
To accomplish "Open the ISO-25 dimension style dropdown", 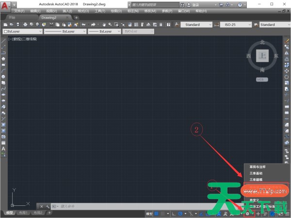I will (236, 25).
